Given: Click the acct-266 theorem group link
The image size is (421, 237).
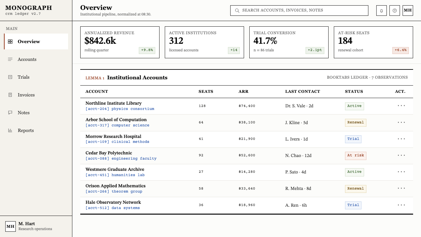Looking at the screenshot, I should click(x=114, y=192).
